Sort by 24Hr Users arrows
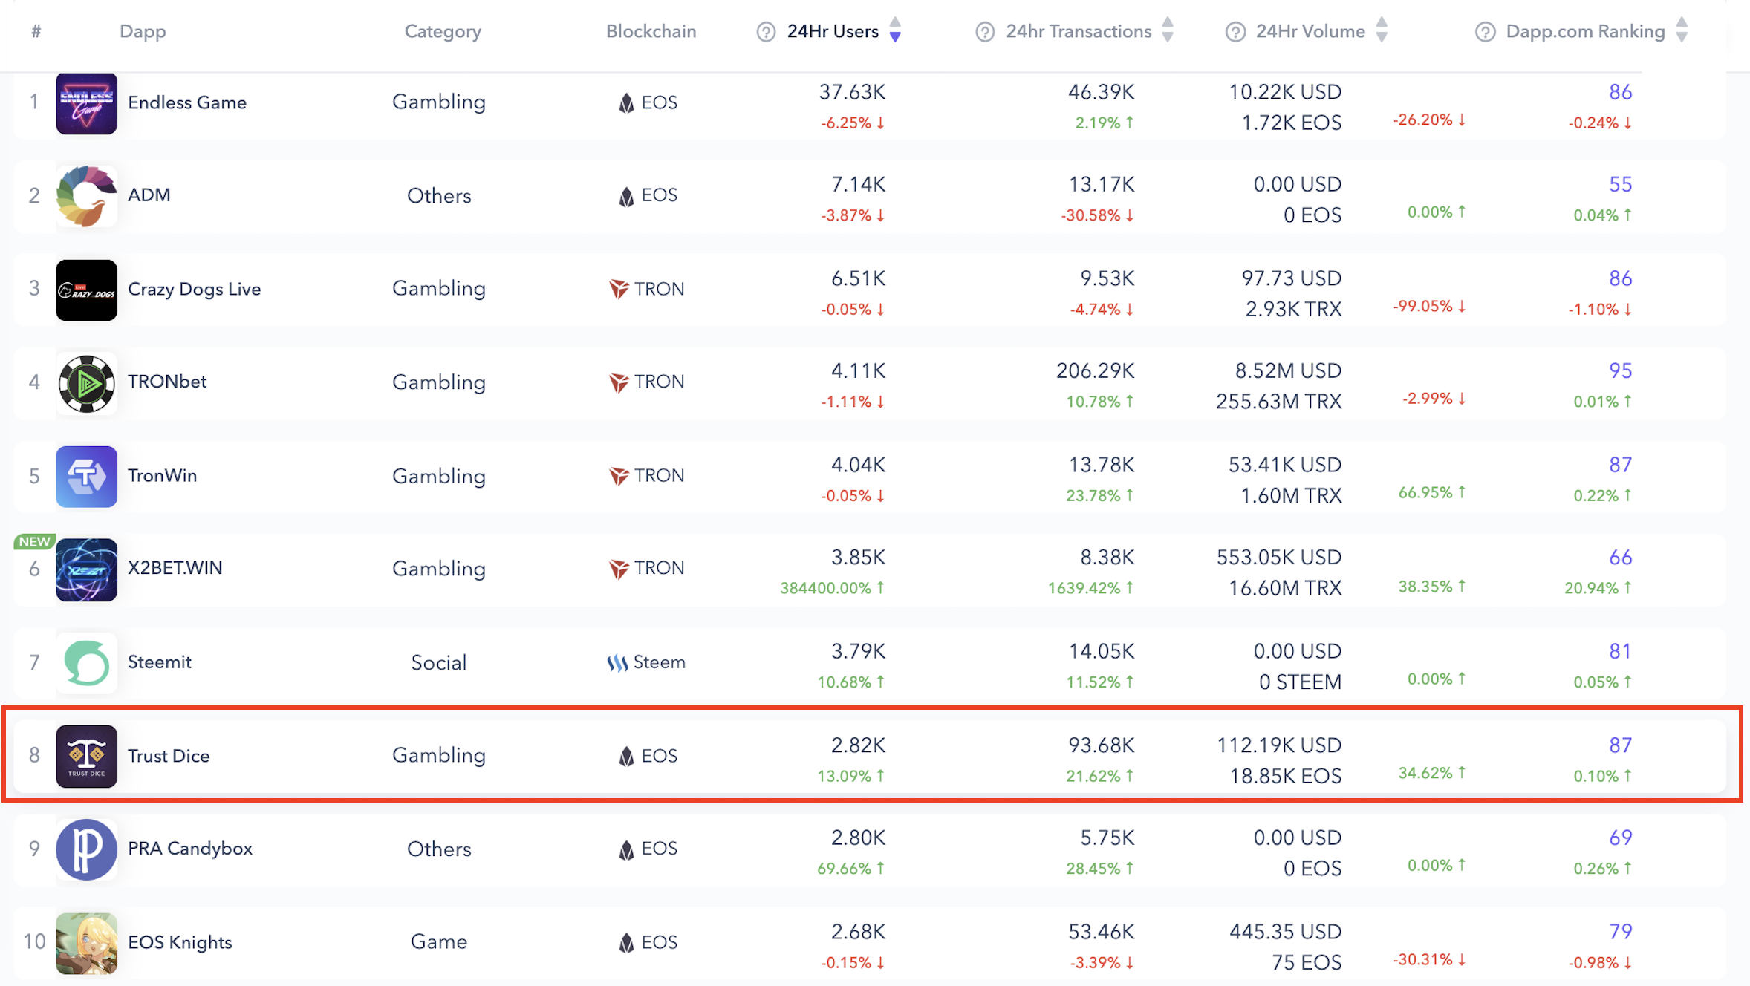1750x986 pixels. point(895,30)
